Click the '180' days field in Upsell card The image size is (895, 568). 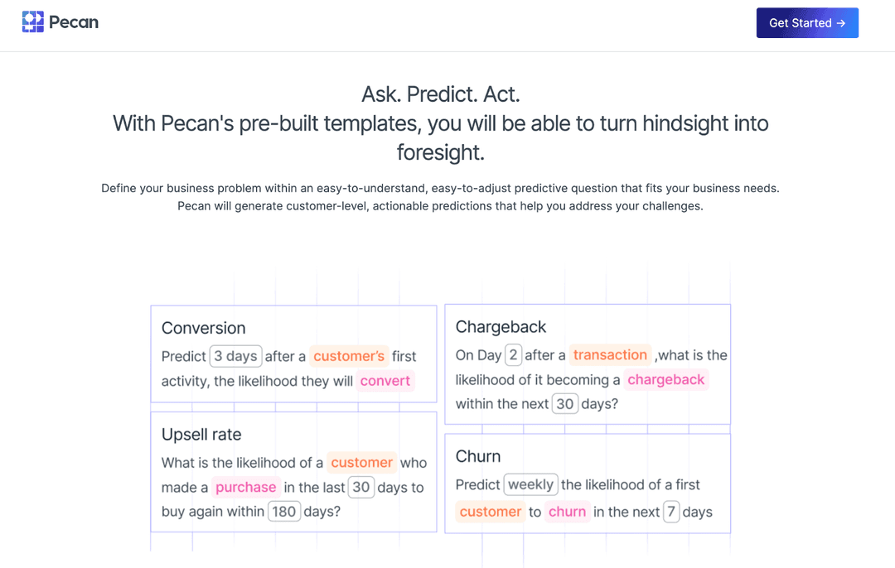click(x=284, y=511)
